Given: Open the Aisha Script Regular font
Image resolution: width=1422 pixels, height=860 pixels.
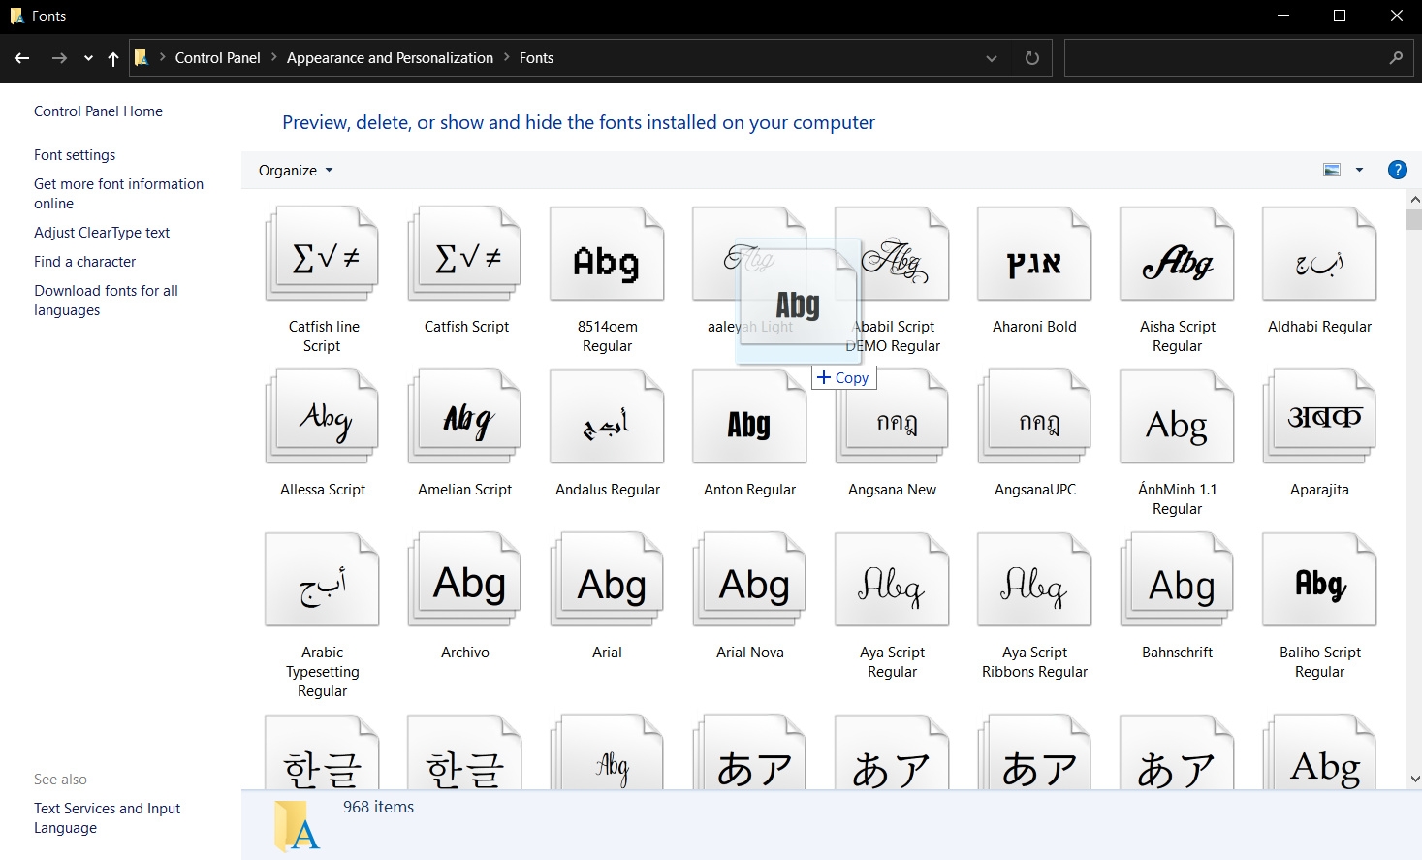Looking at the screenshot, I should (x=1176, y=254).
